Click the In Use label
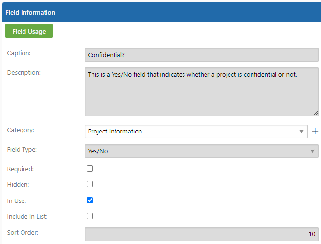Viewport: 321px width, 244px height. (17, 201)
